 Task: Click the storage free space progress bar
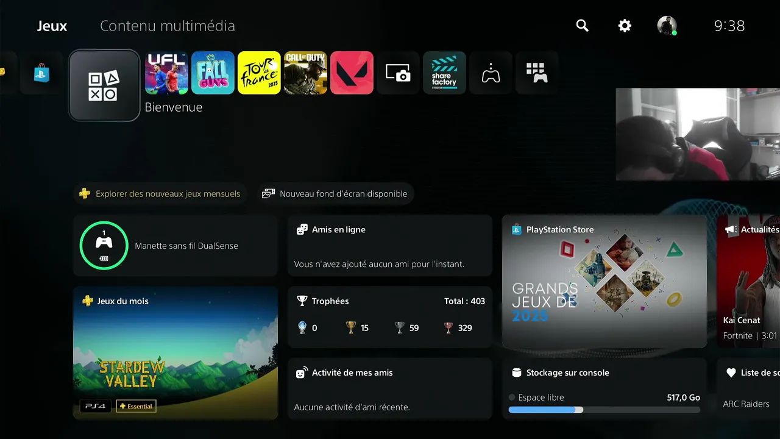pyautogui.click(x=604, y=410)
